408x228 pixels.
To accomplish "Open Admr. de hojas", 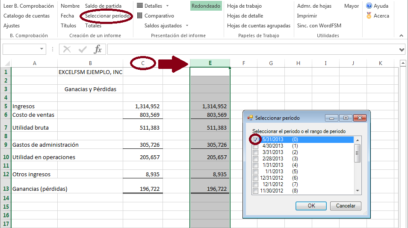I will pyautogui.click(x=314, y=6).
